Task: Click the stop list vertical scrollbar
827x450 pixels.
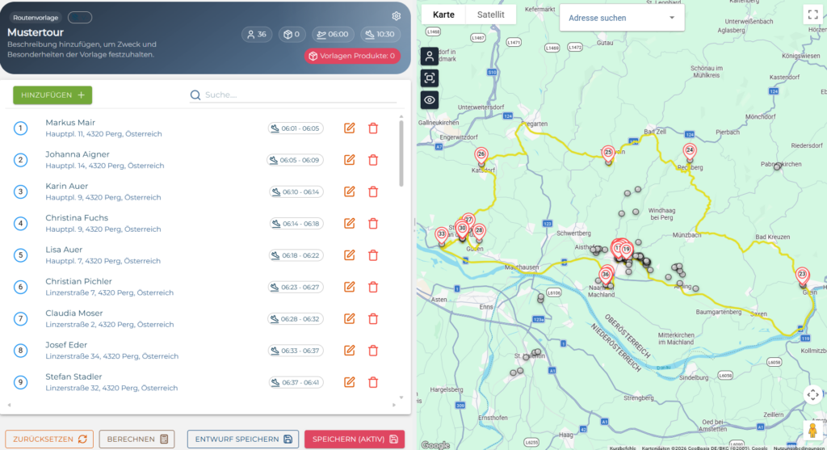Action: [401, 154]
